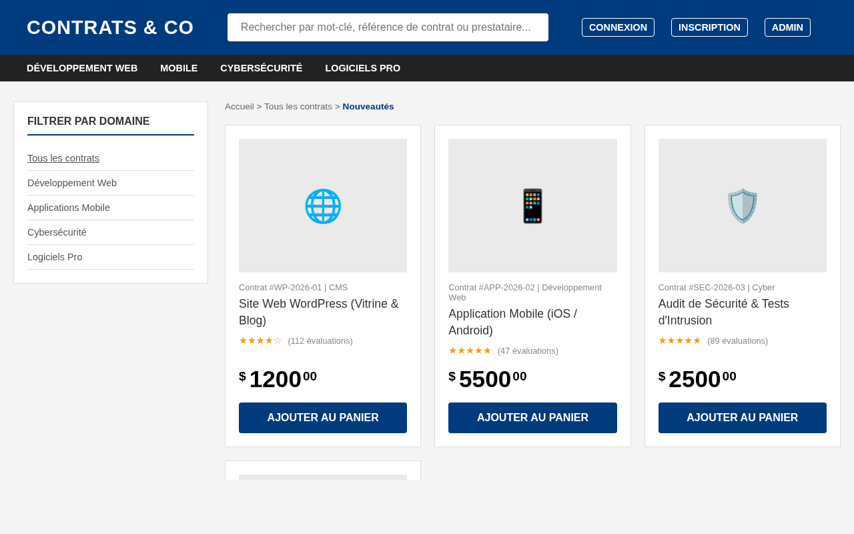This screenshot has width=854, height=534.
Task: Open the ADMIN panel button
Action: [787, 27]
